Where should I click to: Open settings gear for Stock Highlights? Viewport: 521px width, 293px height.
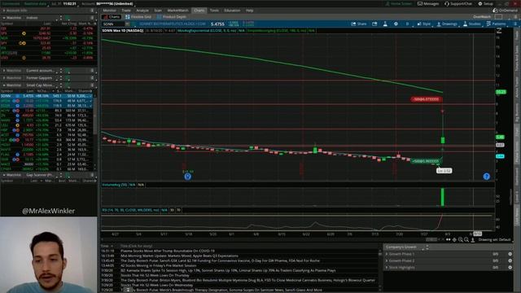pyautogui.click(x=510, y=267)
